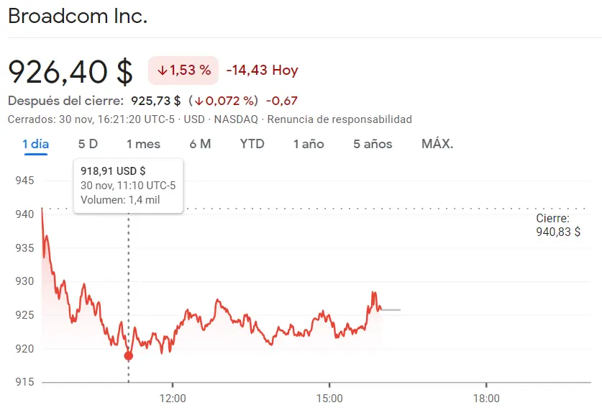
Task: Click the NASDAQ exchange label
Action: coord(238,119)
